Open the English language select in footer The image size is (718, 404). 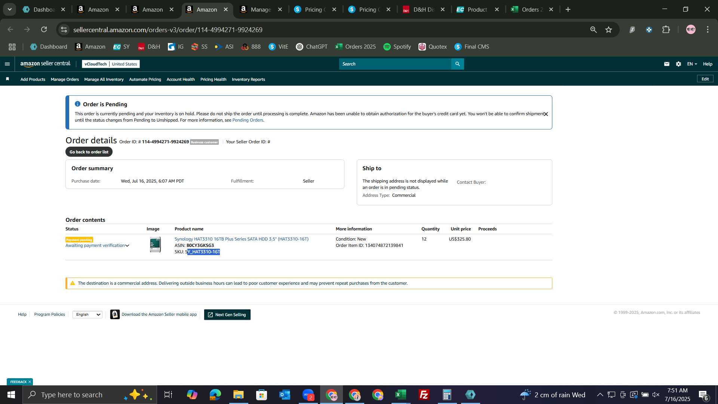(x=88, y=315)
